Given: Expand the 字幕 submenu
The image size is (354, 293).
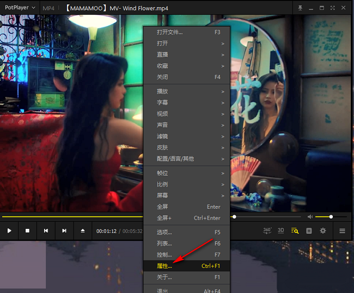Looking at the screenshot, I should (187, 103).
